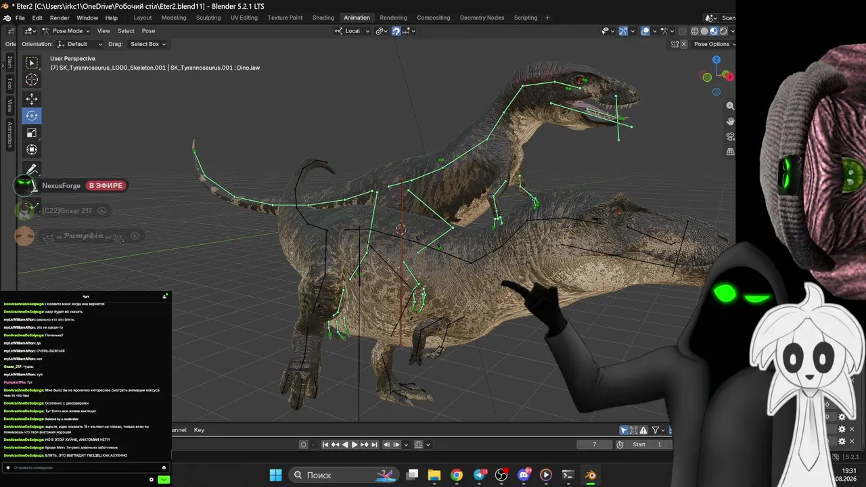Open the Pose menu in viewport header

pyautogui.click(x=148, y=30)
